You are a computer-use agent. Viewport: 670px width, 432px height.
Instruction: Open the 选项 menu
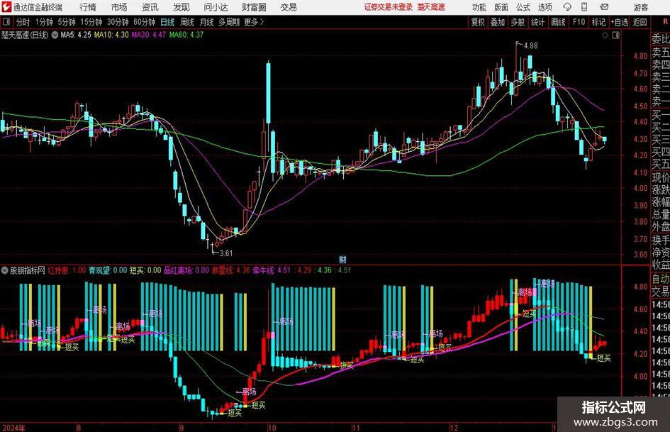click(x=545, y=7)
